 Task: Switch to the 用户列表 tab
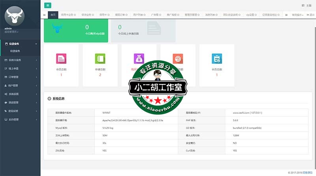point(137,15)
